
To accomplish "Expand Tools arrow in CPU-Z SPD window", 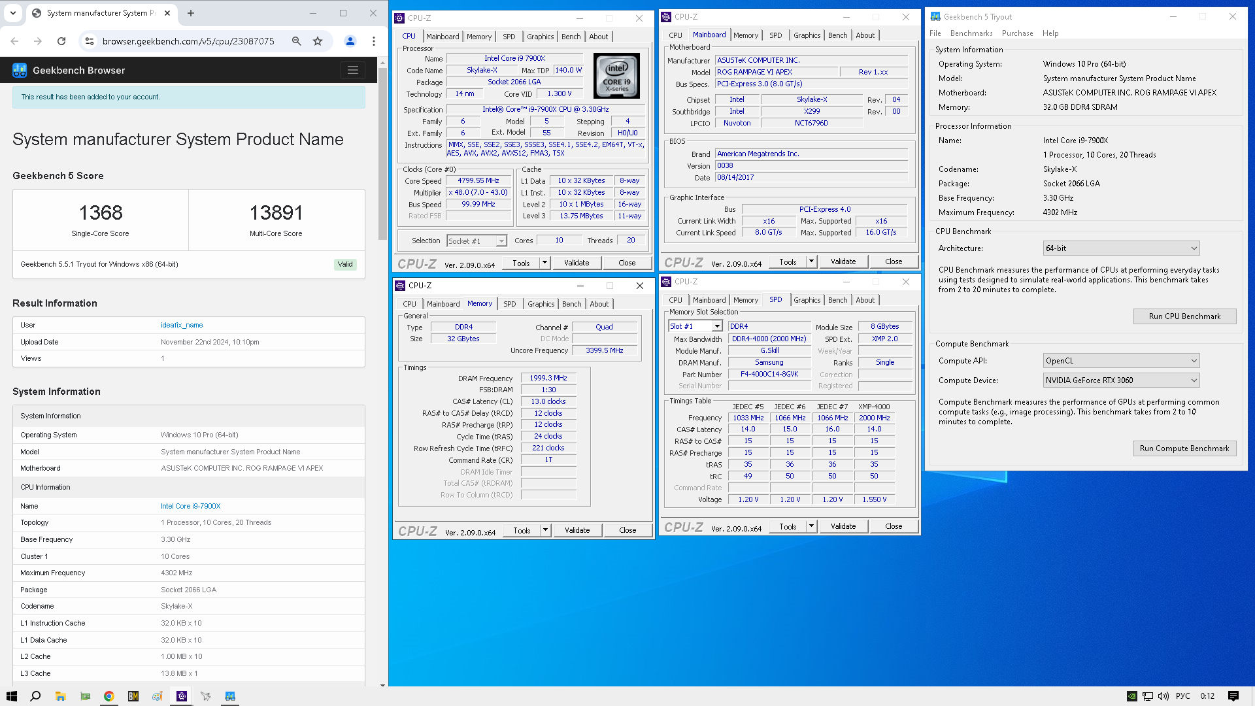I will click(x=811, y=526).
